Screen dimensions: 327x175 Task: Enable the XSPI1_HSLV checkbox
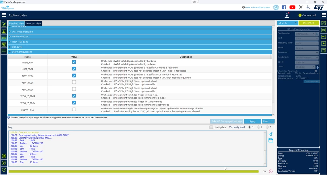coord(74,82)
